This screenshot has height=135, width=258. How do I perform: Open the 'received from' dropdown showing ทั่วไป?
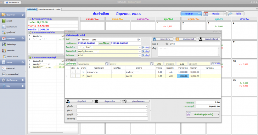tap(140, 55)
